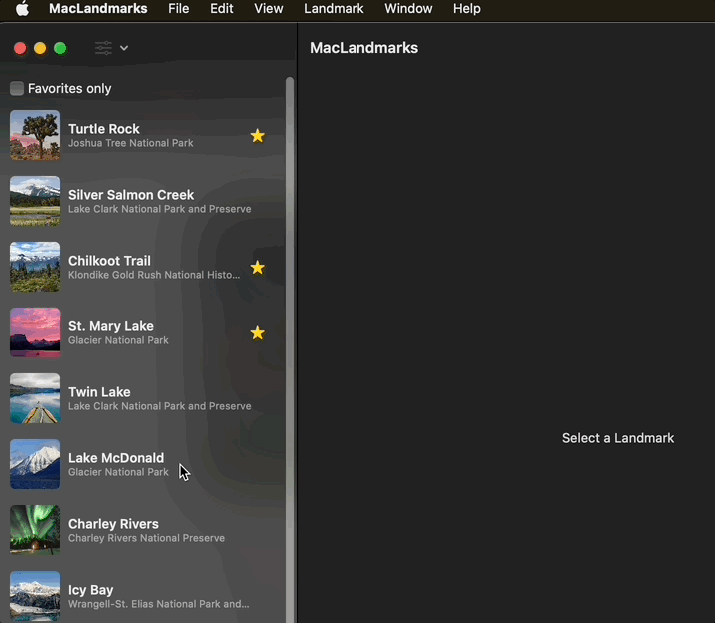The height and width of the screenshot is (623, 715).
Task: Select the St. Mary Lake name
Action: coord(111,326)
